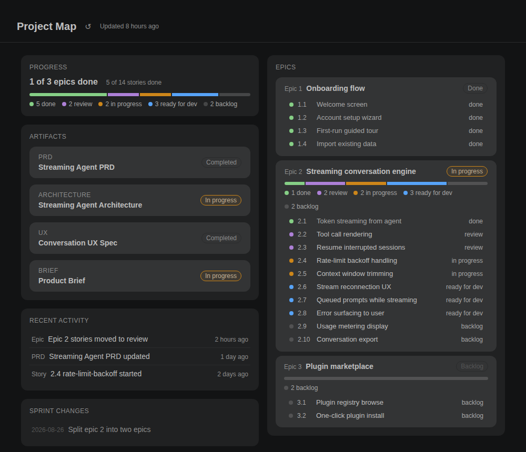Click '5 of 14 stories done' summary text
This screenshot has width=526, height=452.
click(x=134, y=83)
